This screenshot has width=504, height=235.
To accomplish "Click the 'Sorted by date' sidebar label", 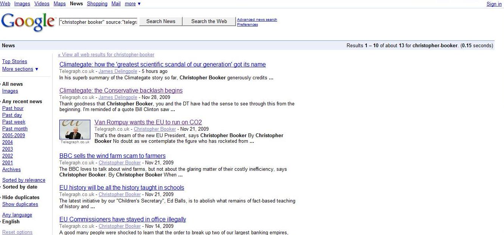I will click(20, 187).
